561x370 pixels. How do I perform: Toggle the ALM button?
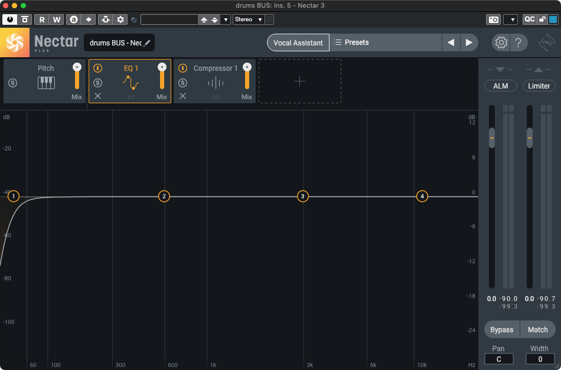501,86
